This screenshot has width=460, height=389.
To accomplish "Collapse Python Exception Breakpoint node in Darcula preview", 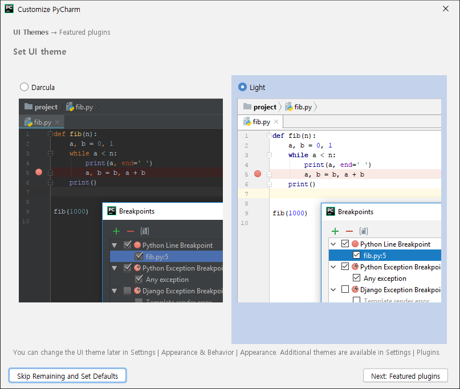I will 115,268.
